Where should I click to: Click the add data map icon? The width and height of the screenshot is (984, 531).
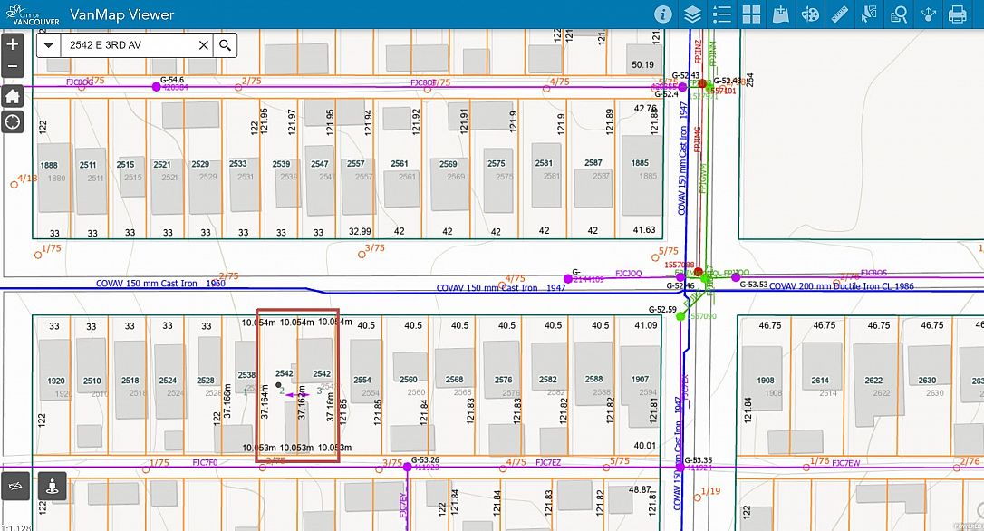click(x=781, y=14)
